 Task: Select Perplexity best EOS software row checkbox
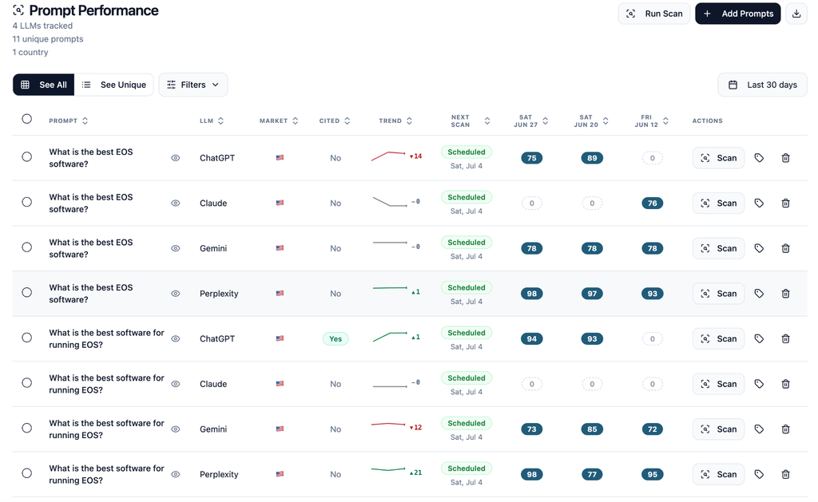(x=26, y=292)
